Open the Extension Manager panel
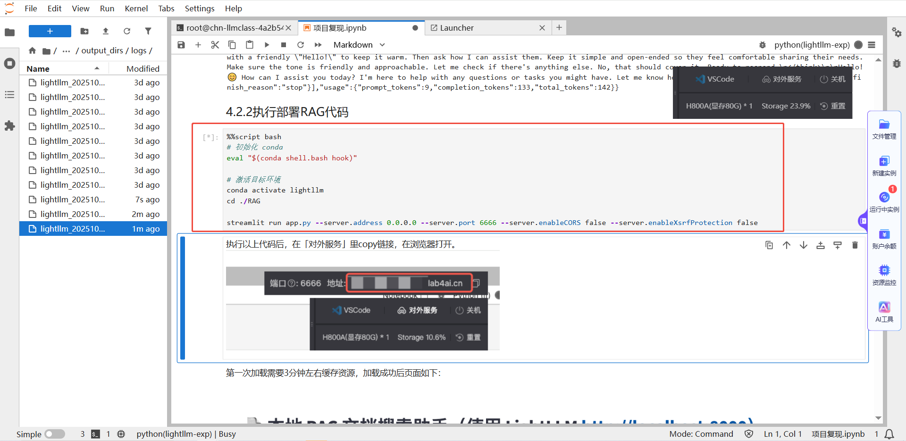Image resolution: width=906 pixels, height=441 pixels. point(9,126)
